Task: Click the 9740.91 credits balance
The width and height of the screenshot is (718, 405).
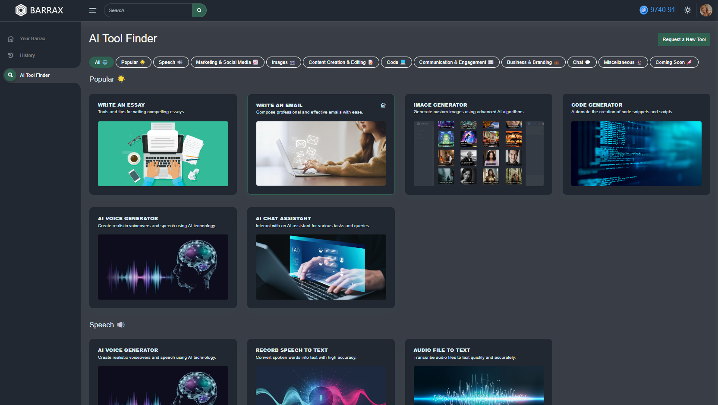Action: pyautogui.click(x=662, y=10)
